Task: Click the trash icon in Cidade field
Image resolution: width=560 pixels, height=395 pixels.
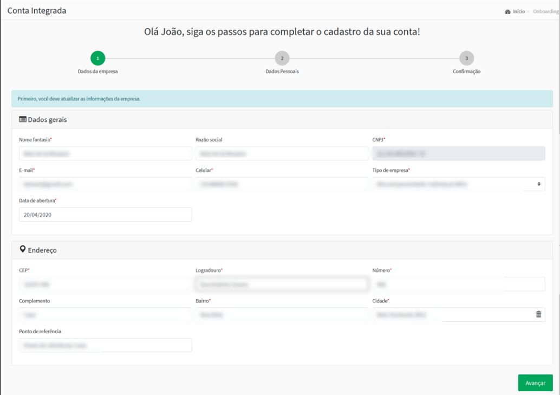Action: pyautogui.click(x=538, y=314)
